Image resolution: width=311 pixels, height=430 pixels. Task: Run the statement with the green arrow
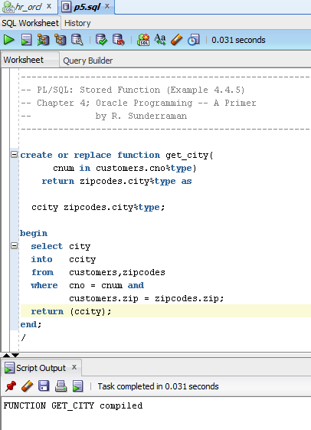pyautogui.click(x=8, y=40)
